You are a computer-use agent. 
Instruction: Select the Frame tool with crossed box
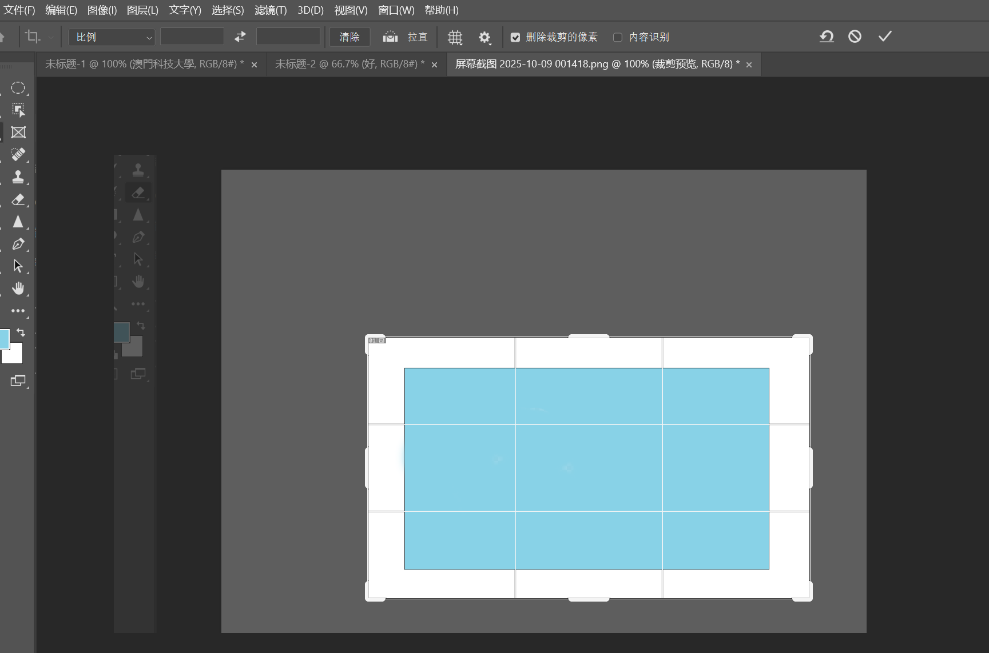(18, 133)
